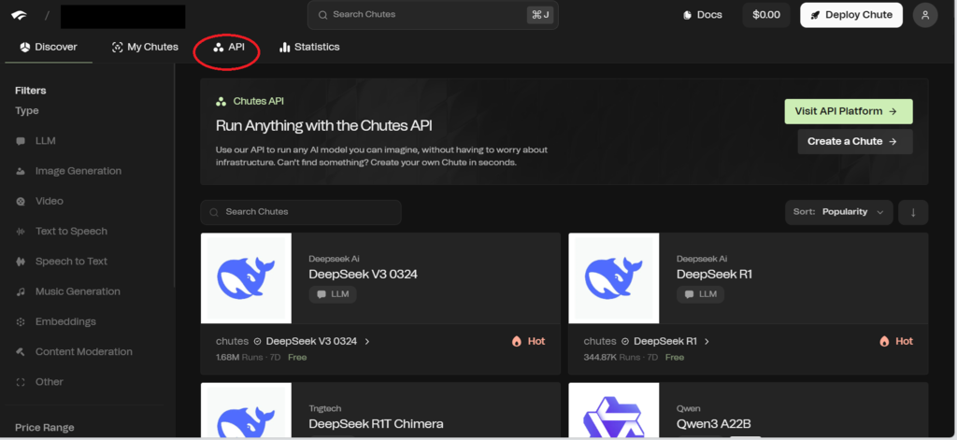Click the Visit API Platform button
Screen dimensions: 957x440
pyautogui.click(x=849, y=112)
